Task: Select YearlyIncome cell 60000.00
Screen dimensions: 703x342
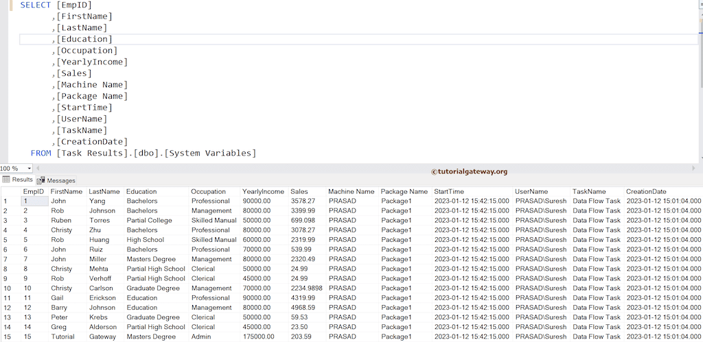Action: pyautogui.click(x=264, y=240)
